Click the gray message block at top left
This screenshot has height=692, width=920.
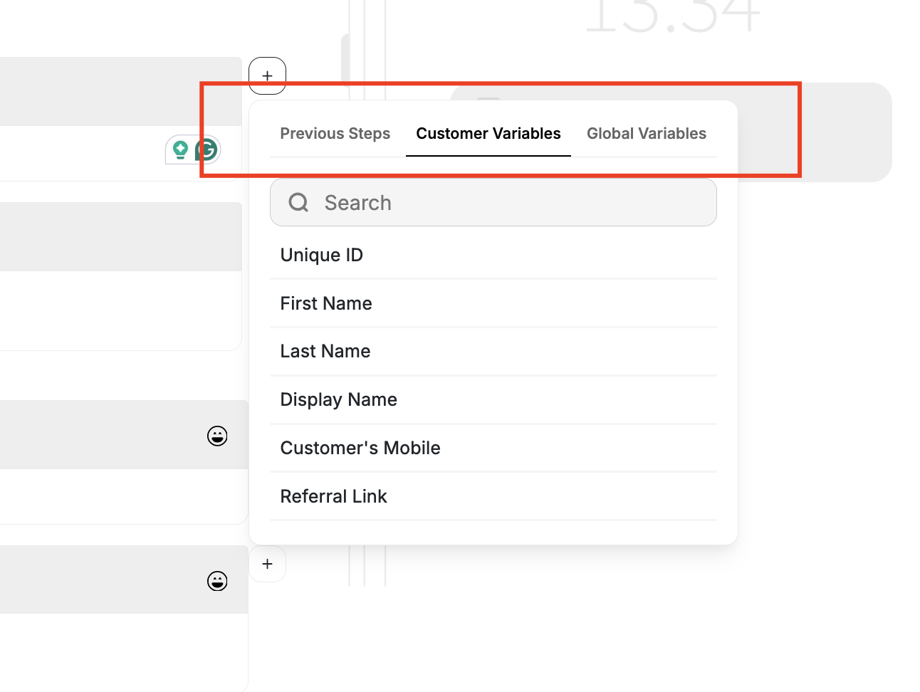tap(121, 90)
